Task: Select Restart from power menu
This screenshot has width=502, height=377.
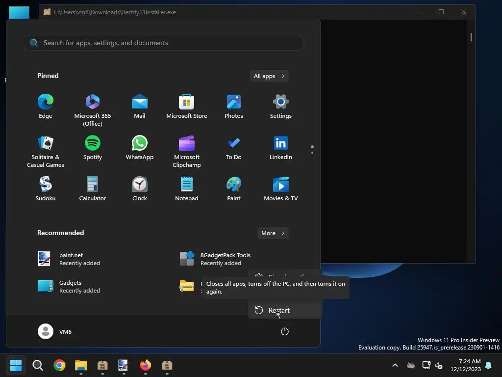Action: coord(285,310)
